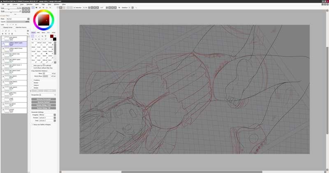Image resolution: width=329 pixels, height=173 pixels.
Task: Toggle Keep Line Width of Shapes checkbox
Action: [x=32, y=125]
